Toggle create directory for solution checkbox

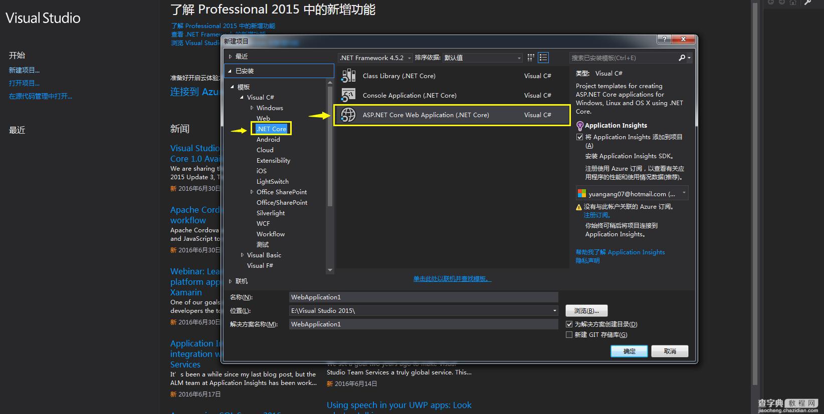[x=569, y=324]
